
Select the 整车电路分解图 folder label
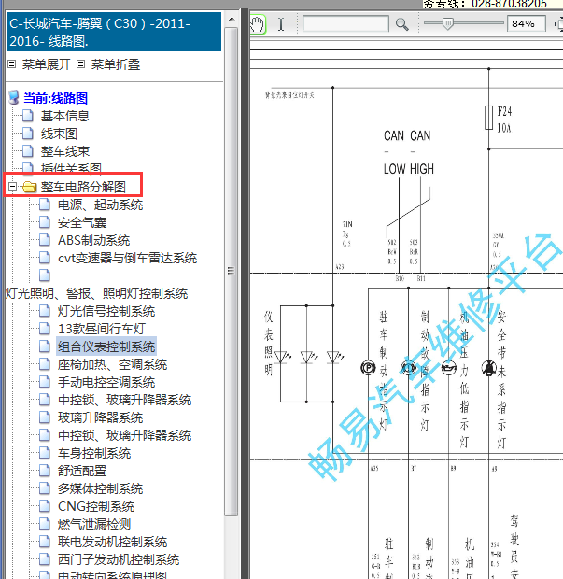pyautogui.click(x=83, y=187)
